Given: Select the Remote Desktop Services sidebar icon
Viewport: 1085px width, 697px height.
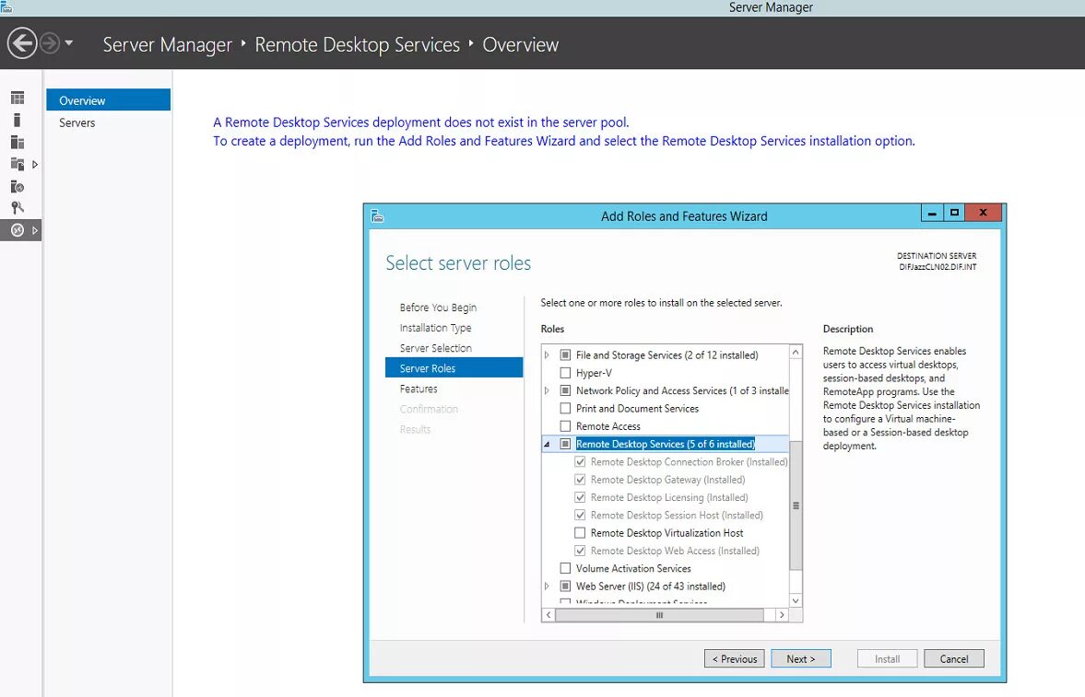Looking at the screenshot, I should (18, 230).
